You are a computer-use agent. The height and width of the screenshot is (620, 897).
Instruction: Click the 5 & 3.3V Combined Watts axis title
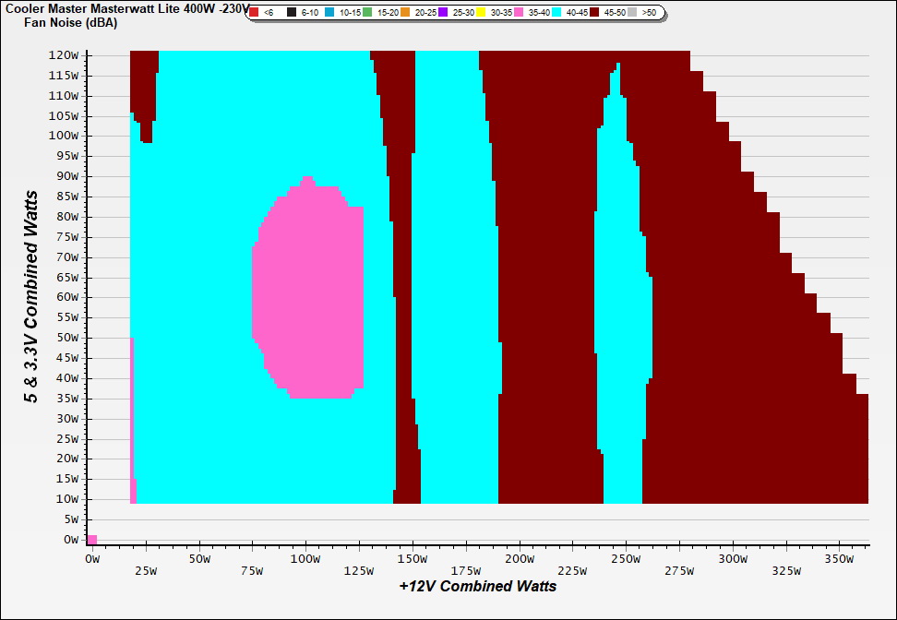point(31,297)
